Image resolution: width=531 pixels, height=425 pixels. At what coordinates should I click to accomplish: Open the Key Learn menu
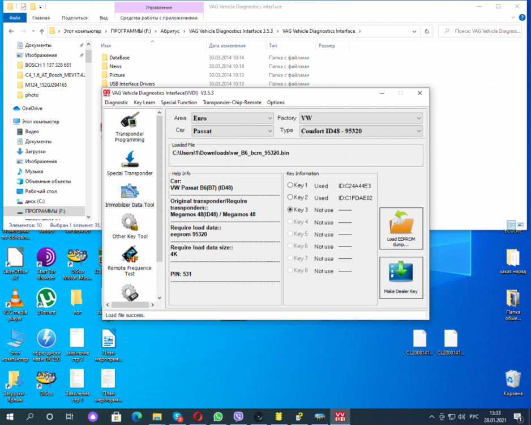click(144, 103)
